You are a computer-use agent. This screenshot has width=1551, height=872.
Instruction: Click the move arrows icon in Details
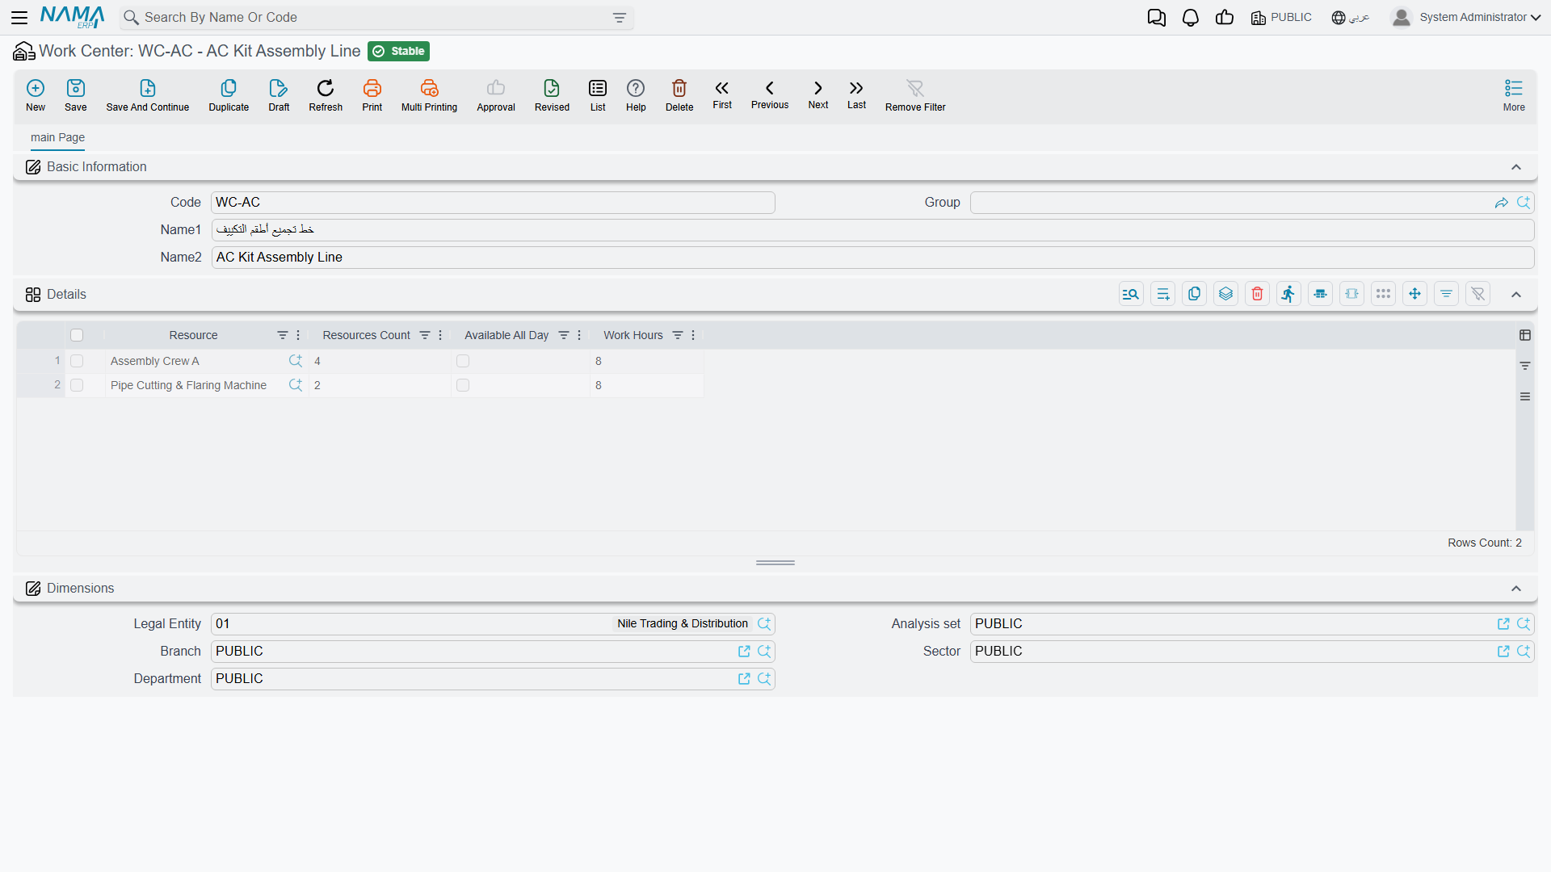(1414, 294)
